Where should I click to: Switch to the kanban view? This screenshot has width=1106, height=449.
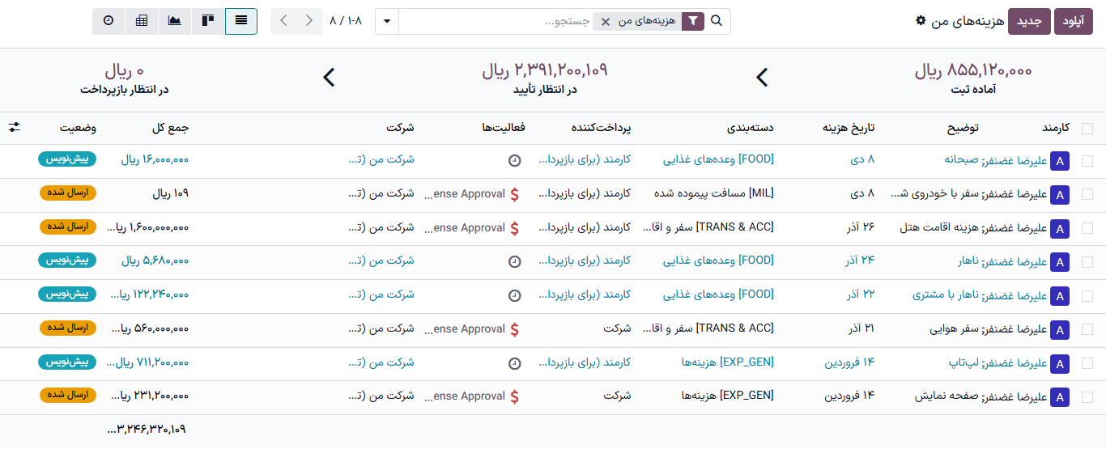coord(208,21)
